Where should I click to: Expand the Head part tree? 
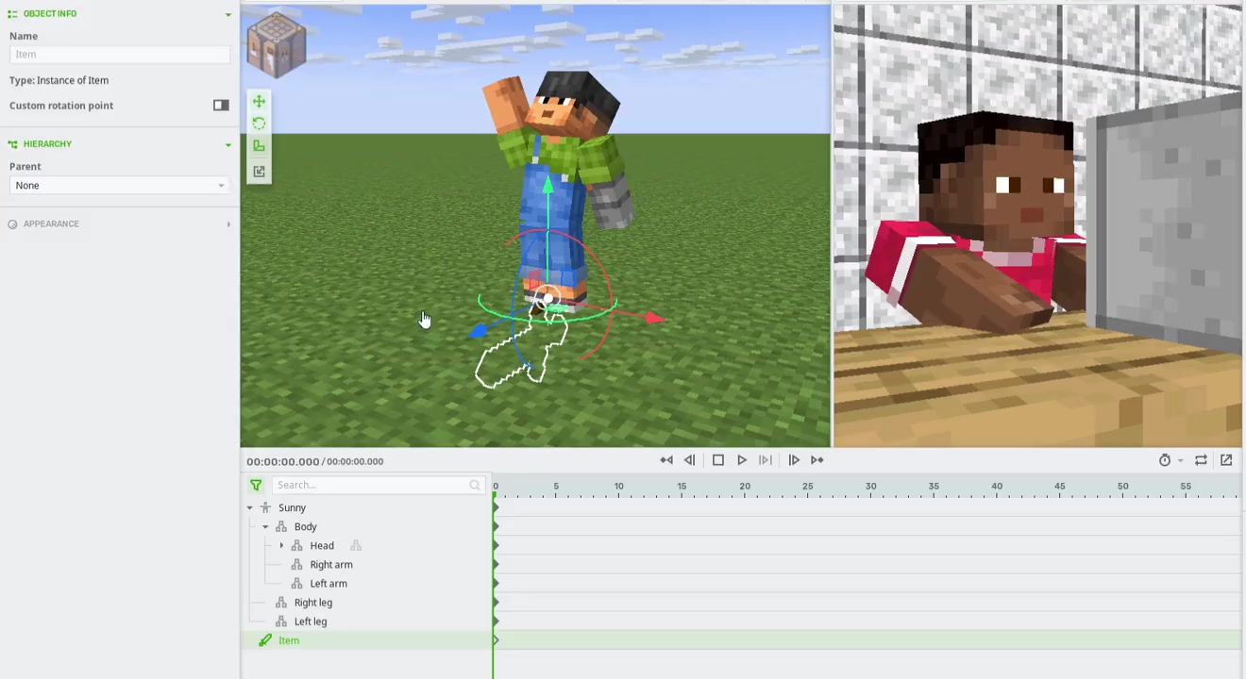pyautogui.click(x=281, y=546)
